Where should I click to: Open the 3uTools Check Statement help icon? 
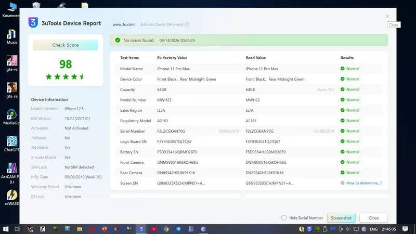(187, 24)
